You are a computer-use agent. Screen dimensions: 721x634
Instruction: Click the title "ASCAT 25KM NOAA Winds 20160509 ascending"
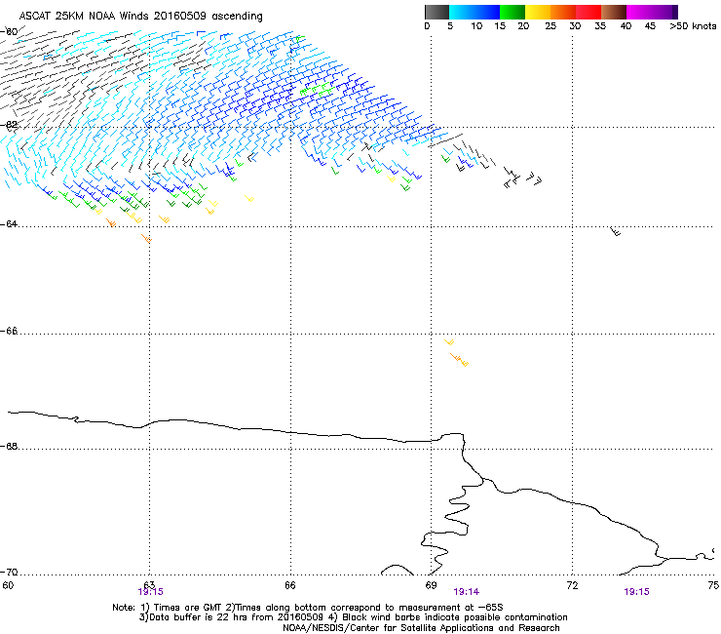[x=140, y=17]
